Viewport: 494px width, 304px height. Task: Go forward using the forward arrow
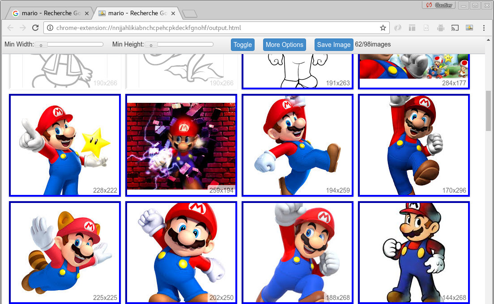pyautogui.click(x=23, y=28)
